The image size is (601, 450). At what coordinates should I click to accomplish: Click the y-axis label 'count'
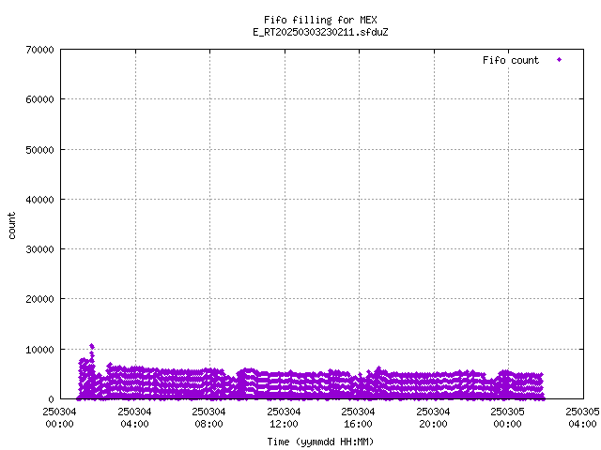[11, 226]
